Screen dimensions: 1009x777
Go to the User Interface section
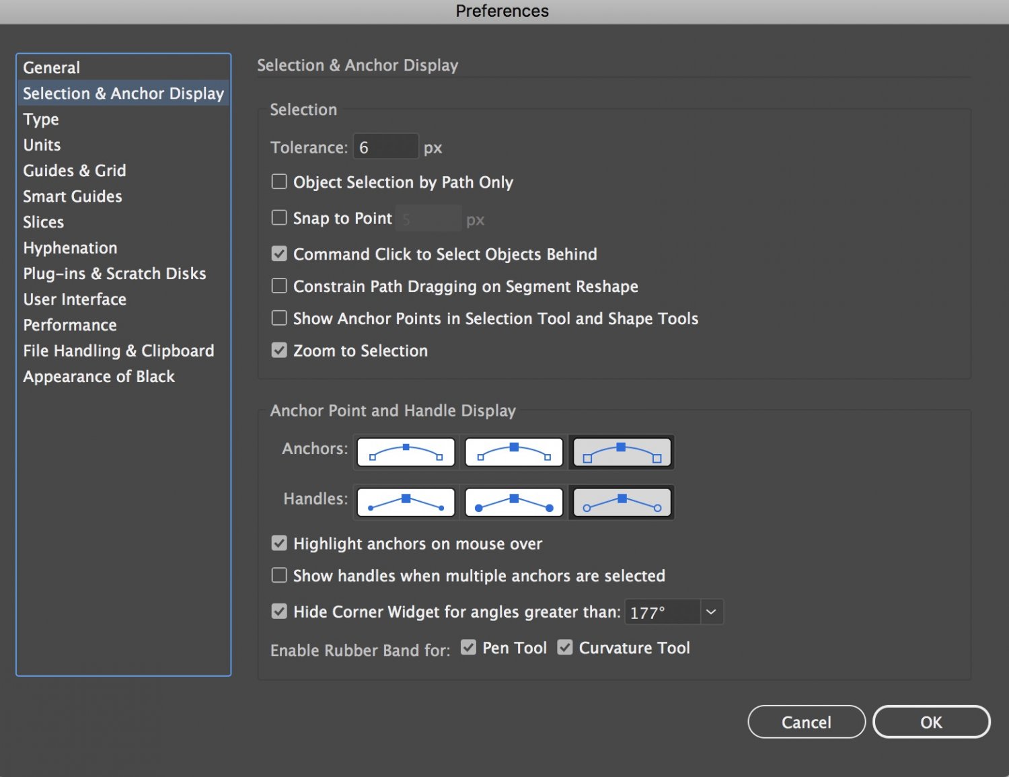pos(75,299)
